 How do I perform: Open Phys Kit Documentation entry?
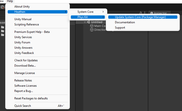125,22
